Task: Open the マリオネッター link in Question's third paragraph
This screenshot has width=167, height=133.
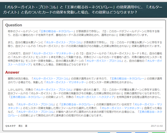Action: click(53, 53)
